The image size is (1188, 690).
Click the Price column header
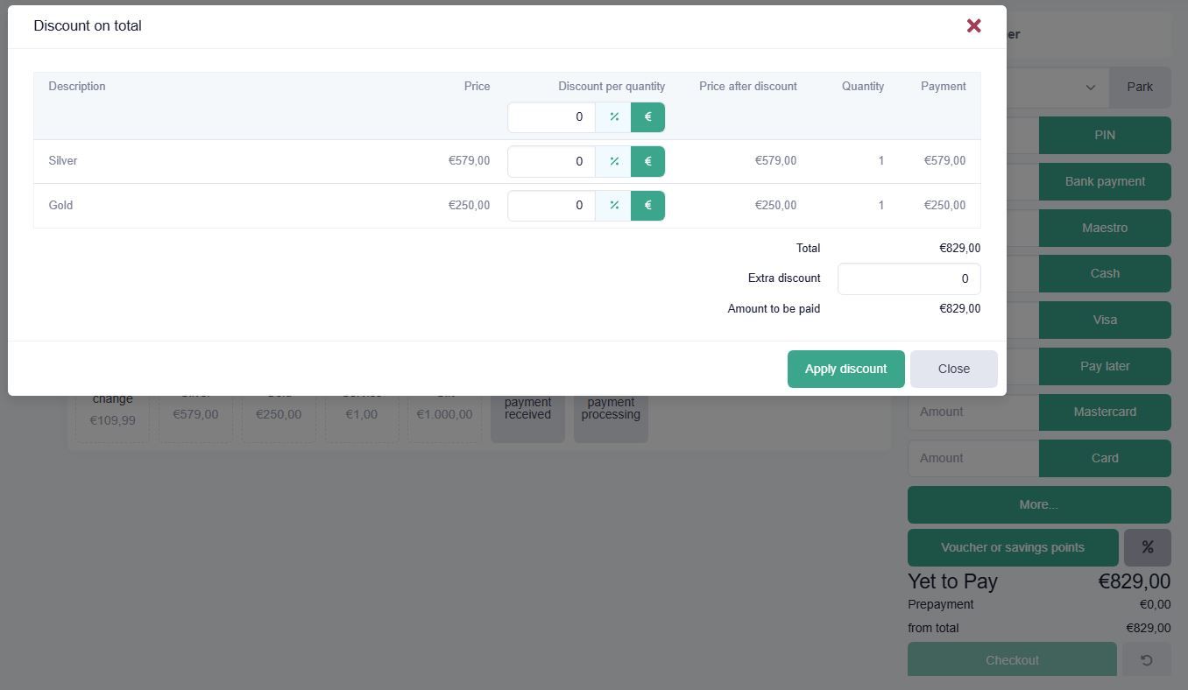(x=477, y=87)
